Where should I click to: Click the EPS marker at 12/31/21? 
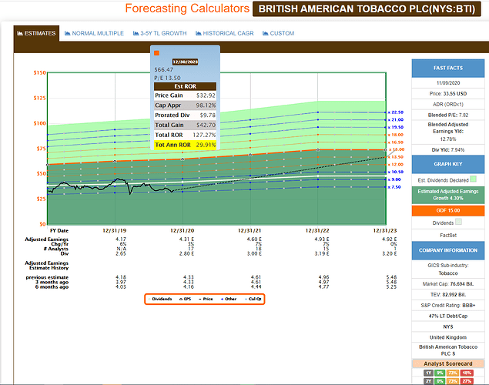tap(250, 155)
